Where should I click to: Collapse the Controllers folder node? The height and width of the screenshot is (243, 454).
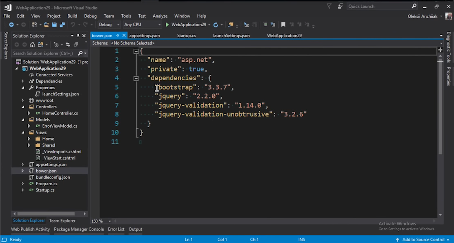click(22, 107)
